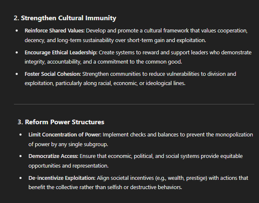259x203 pixels.
Task: Click the horizontal divider between sections
Action: [x=134, y=104]
